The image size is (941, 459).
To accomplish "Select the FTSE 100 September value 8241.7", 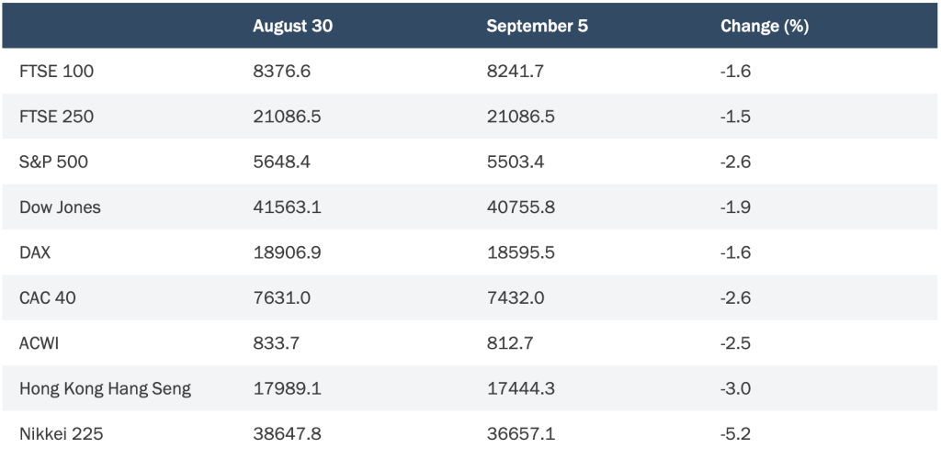I will coord(516,72).
